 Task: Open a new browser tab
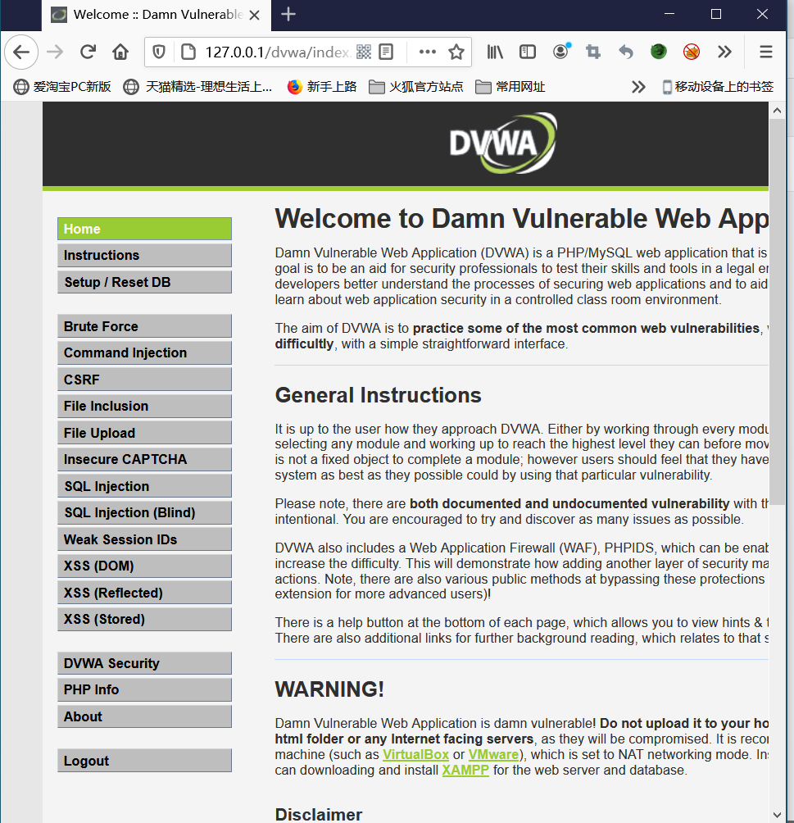(x=288, y=14)
